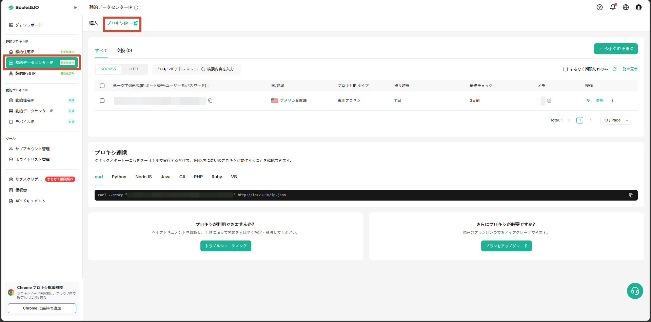Open the user account avatar
Viewport: 651px width, 322px height.
tap(638, 7)
